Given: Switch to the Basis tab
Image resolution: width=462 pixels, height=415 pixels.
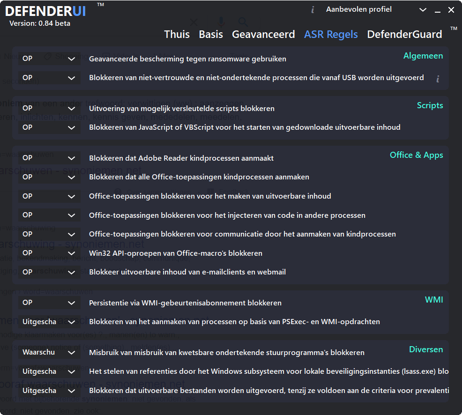Looking at the screenshot, I should pos(211,34).
